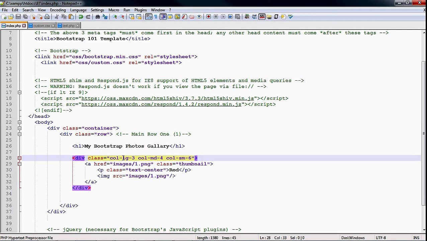Click UTF-8 encoding in the status bar
Screen dimensions: 427x241
tap(380, 238)
